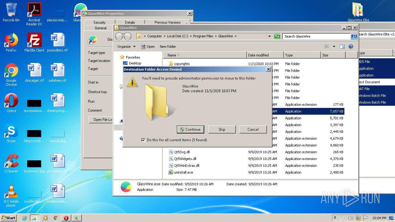Expand the GlassWire breadcrumb arrow
The height and width of the screenshot is (222, 395).
(x=235, y=36)
